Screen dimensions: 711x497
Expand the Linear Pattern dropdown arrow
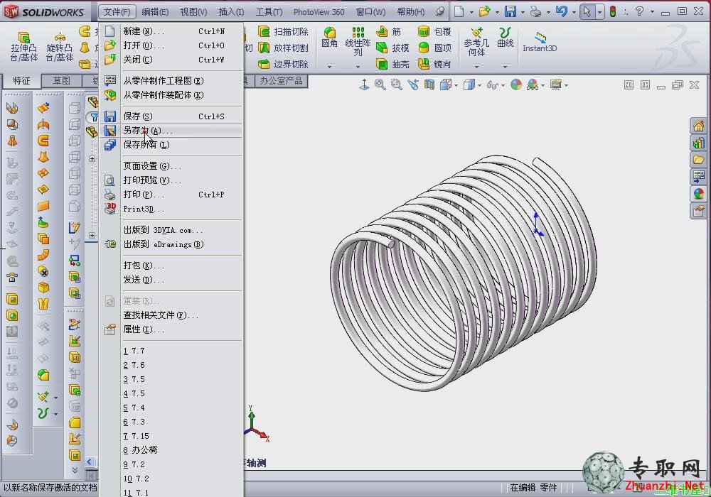click(358, 67)
